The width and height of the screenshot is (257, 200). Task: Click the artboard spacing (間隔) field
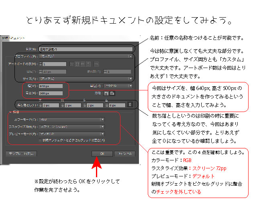55,72
